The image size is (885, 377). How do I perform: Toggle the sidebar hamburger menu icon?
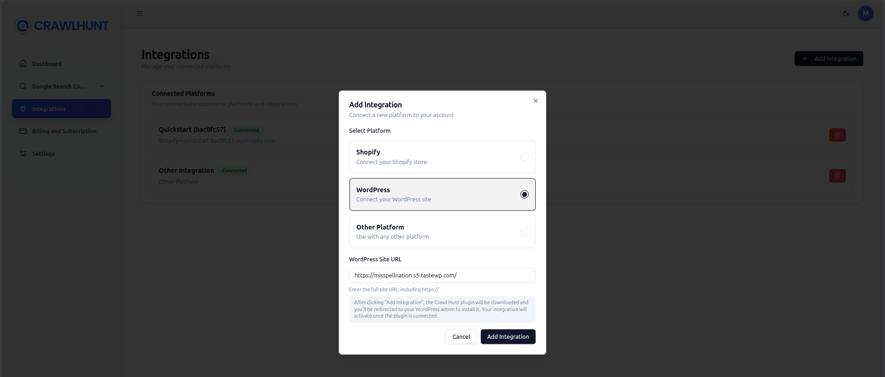click(140, 14)
